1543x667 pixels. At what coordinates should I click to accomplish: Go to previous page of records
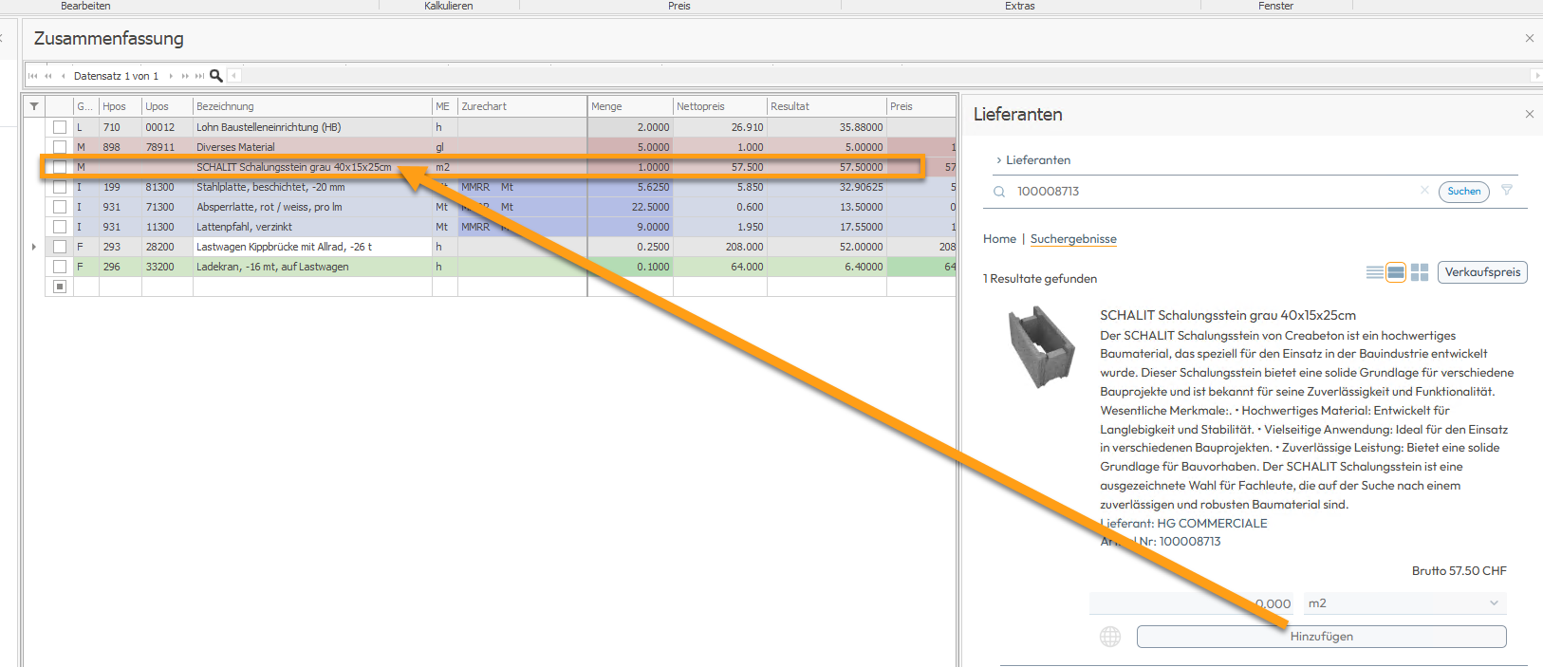tap(48, 76)
